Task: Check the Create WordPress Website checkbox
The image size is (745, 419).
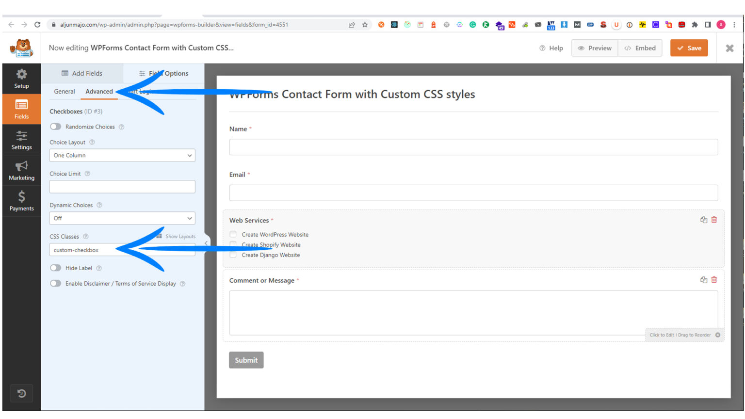Action: [x=233, y=234]
